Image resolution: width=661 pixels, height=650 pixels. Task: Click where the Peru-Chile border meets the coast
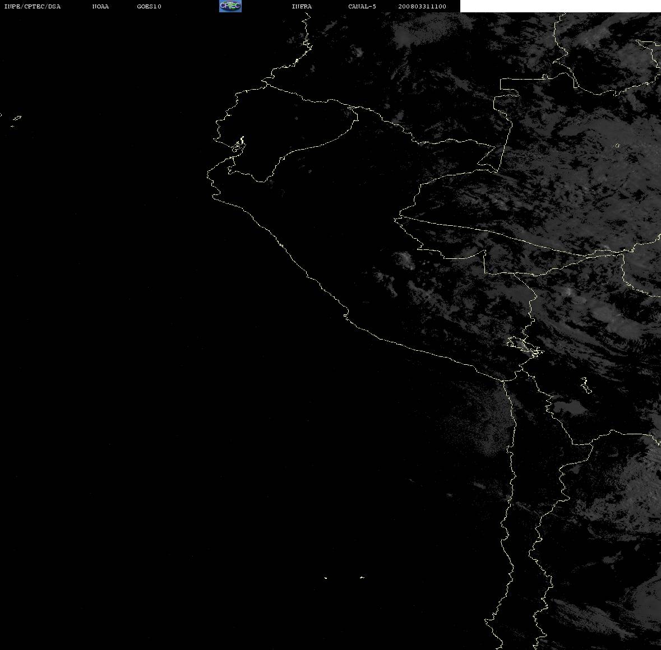[x=502, y=380]
